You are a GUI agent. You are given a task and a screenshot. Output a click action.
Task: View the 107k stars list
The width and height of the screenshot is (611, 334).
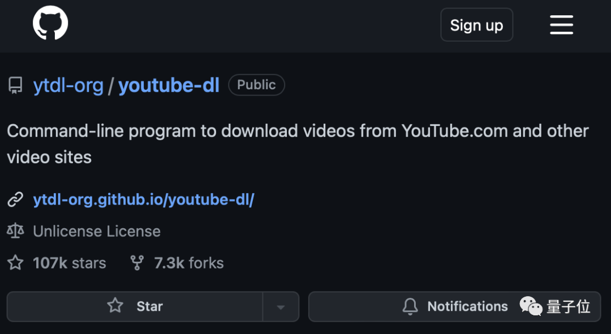point(69,263)
